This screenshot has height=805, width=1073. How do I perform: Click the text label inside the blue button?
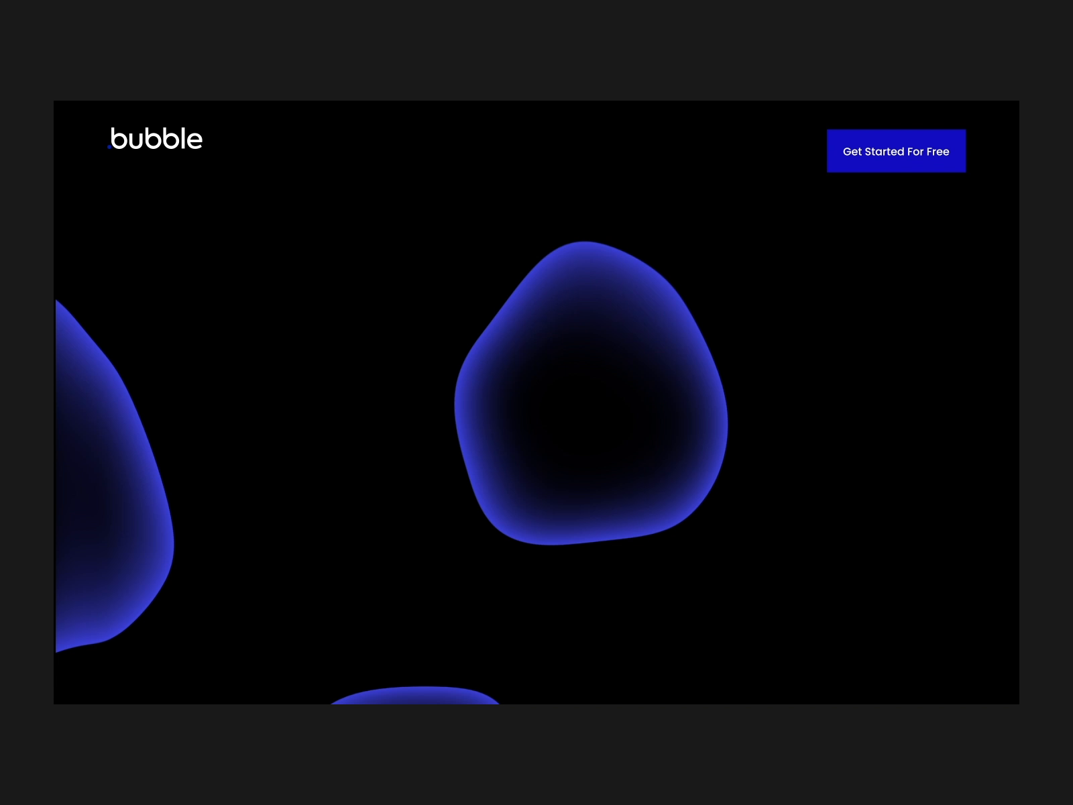click(897, 152)
